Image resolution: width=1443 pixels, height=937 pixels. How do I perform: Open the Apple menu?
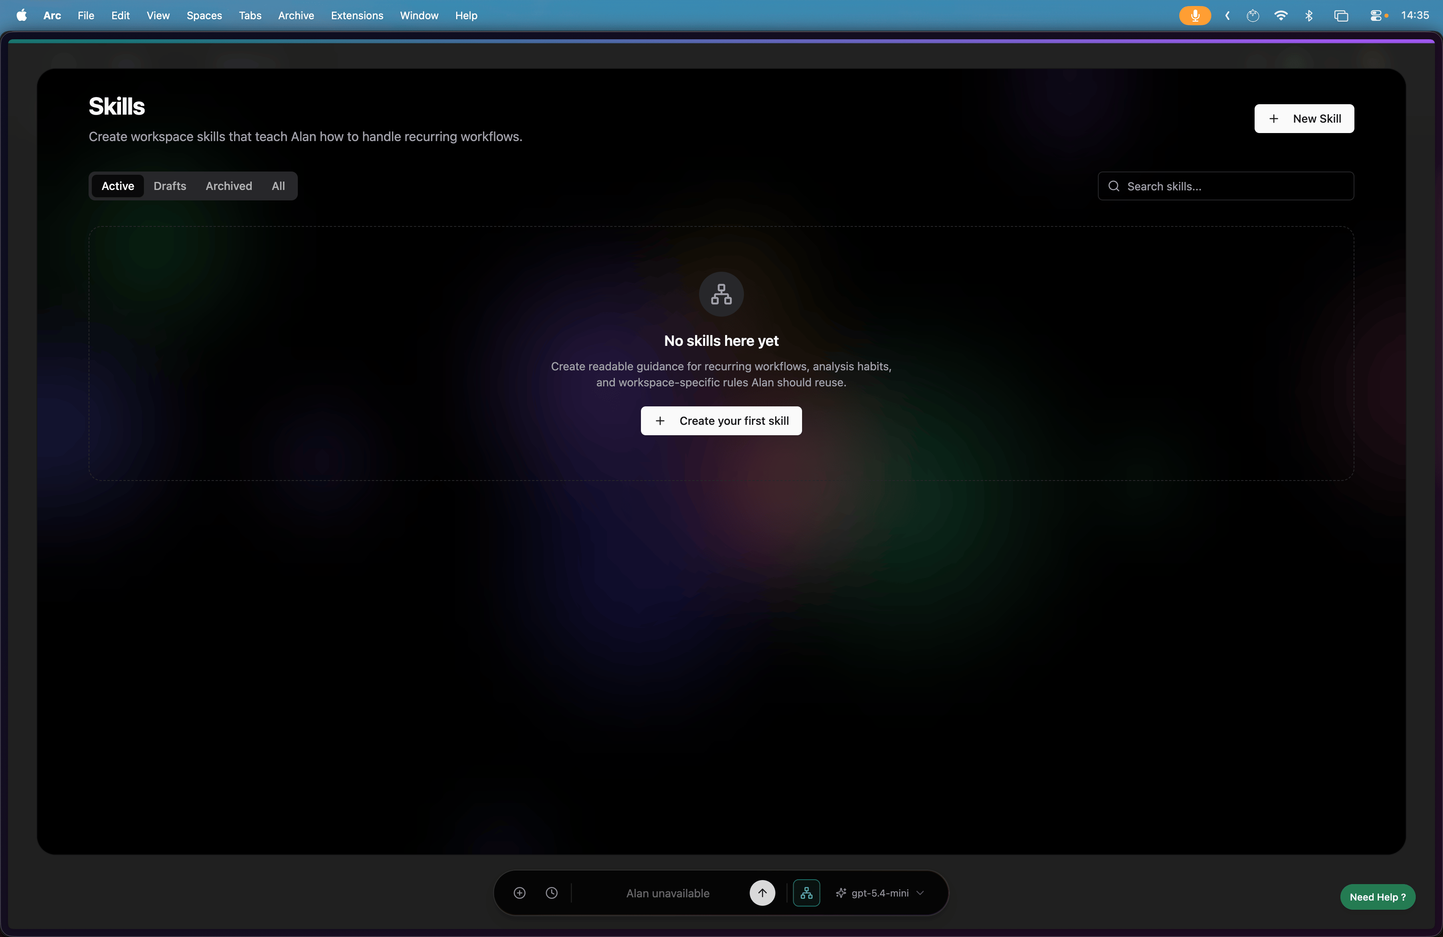click(22, 15)
